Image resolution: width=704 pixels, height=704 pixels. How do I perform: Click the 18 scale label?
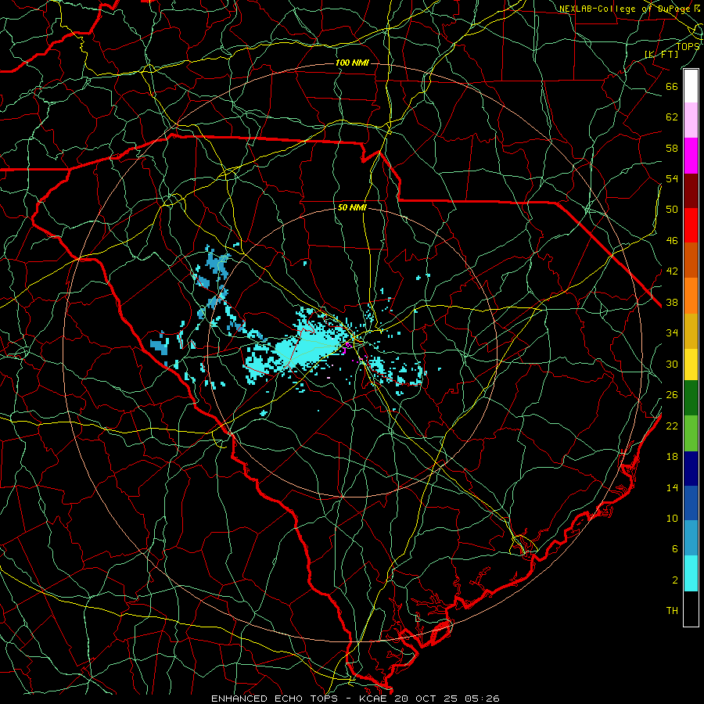coord(672,457)
